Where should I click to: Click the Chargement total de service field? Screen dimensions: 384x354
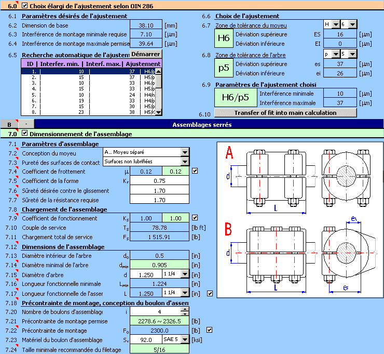(159, 237)
